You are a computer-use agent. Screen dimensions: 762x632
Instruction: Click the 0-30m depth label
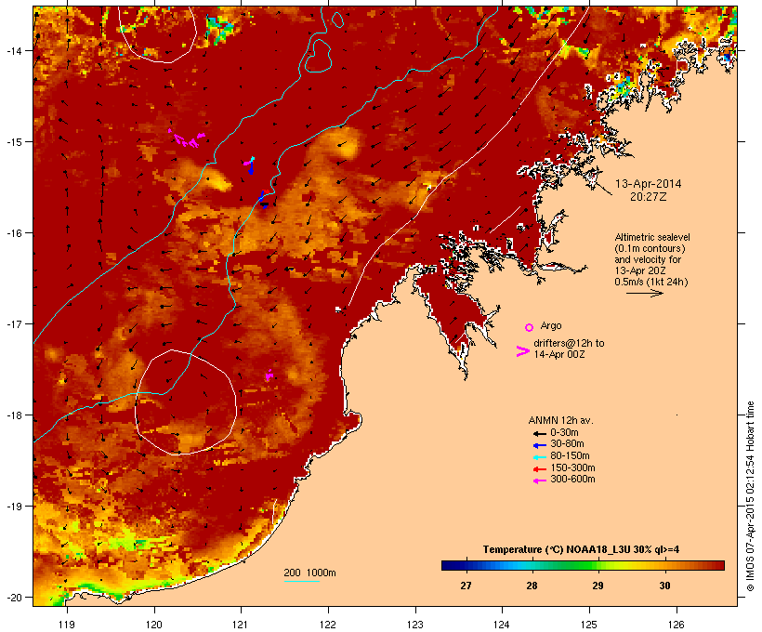pos(564,432)
